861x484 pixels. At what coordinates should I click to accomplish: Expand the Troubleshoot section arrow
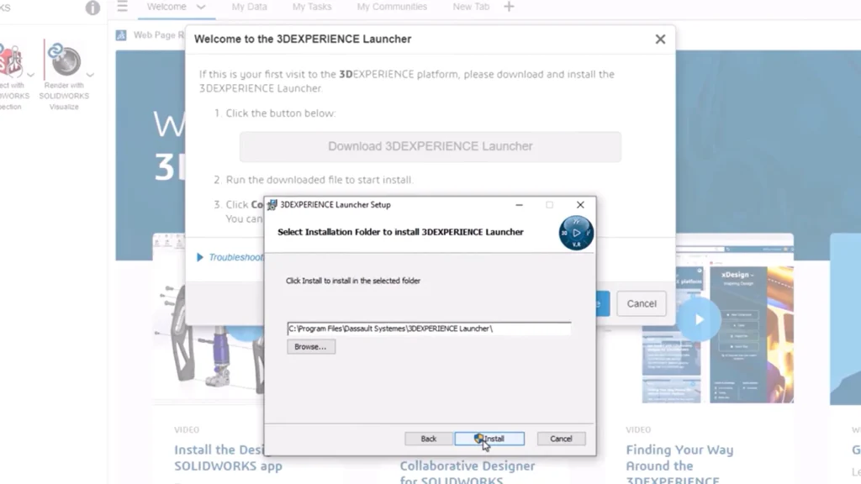[200, 257]
